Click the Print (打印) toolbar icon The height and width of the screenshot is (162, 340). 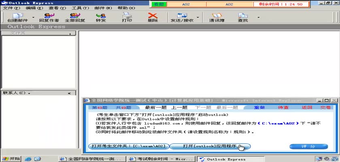[x=127, y=17]
